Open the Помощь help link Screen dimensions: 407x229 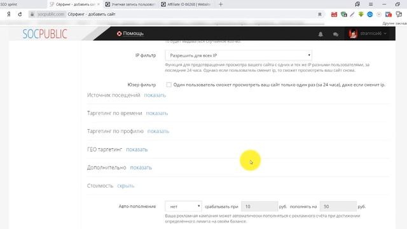click(x=130, y=34)
